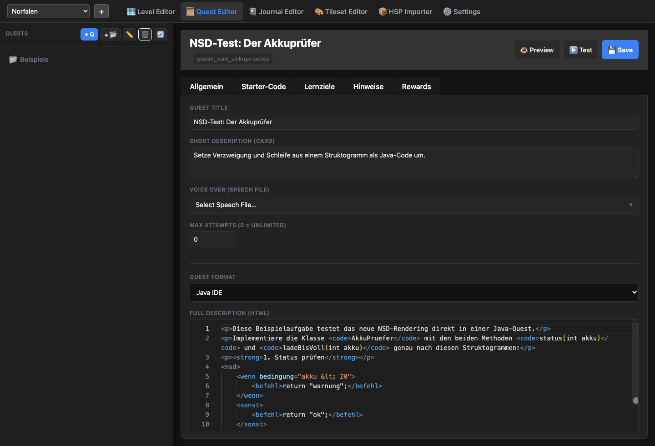The height and width of the screenshot is (446, 655).
Task: Switch to the Journal Editor
Action: [277, 11]
